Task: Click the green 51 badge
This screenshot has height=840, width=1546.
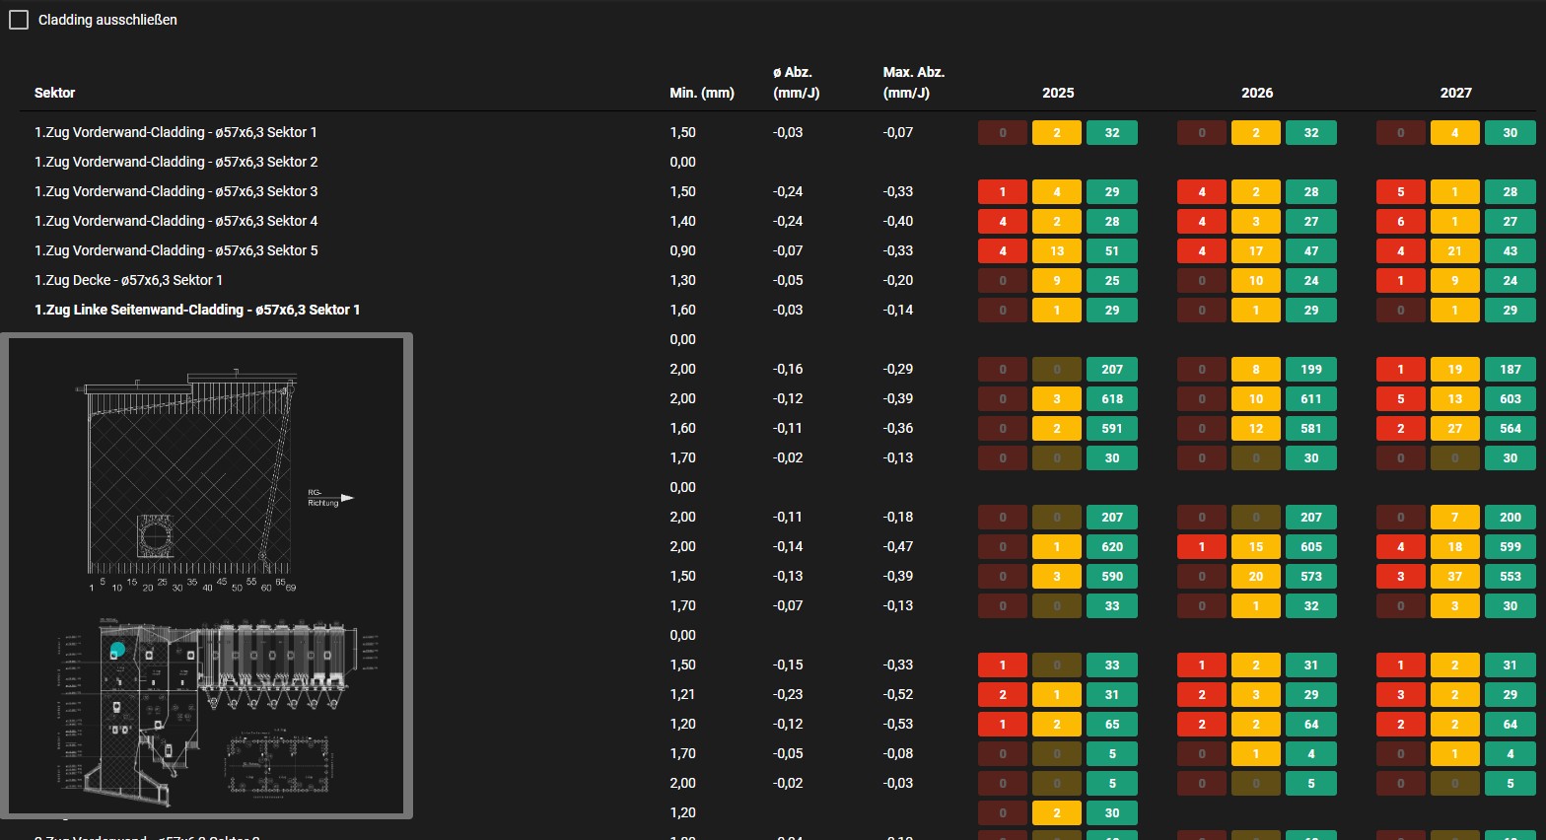Action: tap(1111, 250)
